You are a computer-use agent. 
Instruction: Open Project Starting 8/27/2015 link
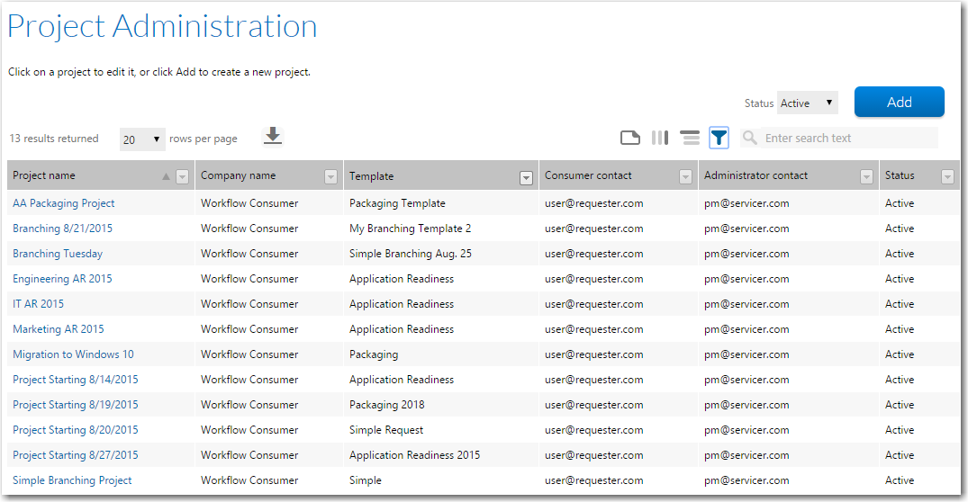76,455
